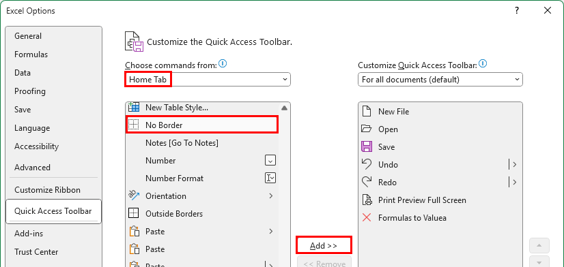Select the Outside Borders command text
The height and width of the screenshot is (267, 564).
coord(174,213)
